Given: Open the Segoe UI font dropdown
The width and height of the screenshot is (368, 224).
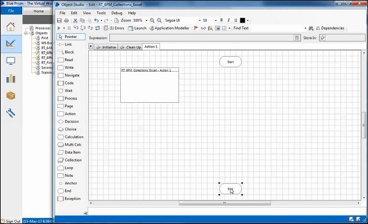Looking at the screenshot, I should (200, 20).
